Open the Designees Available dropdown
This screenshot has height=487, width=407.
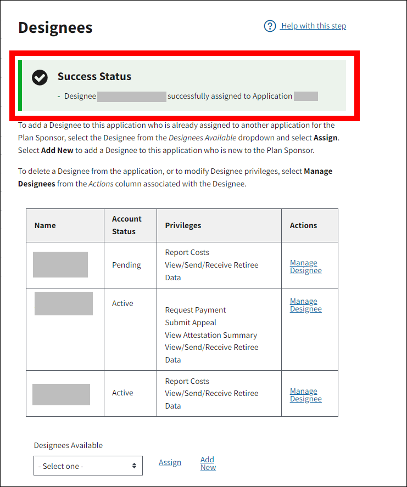88,466
